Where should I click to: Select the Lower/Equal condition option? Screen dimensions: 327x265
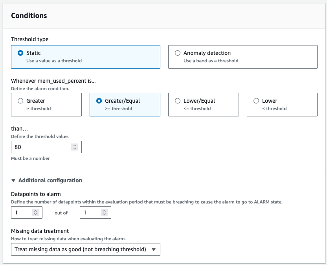coord(178,101)
